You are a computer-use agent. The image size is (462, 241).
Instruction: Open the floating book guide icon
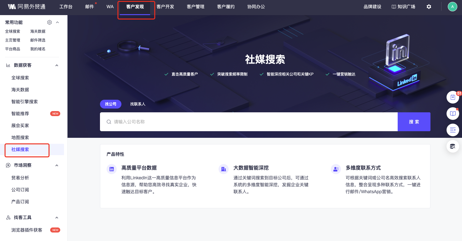tap(453, 114)
